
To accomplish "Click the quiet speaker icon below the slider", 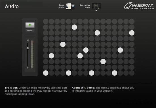I will [x=28, y=68].
